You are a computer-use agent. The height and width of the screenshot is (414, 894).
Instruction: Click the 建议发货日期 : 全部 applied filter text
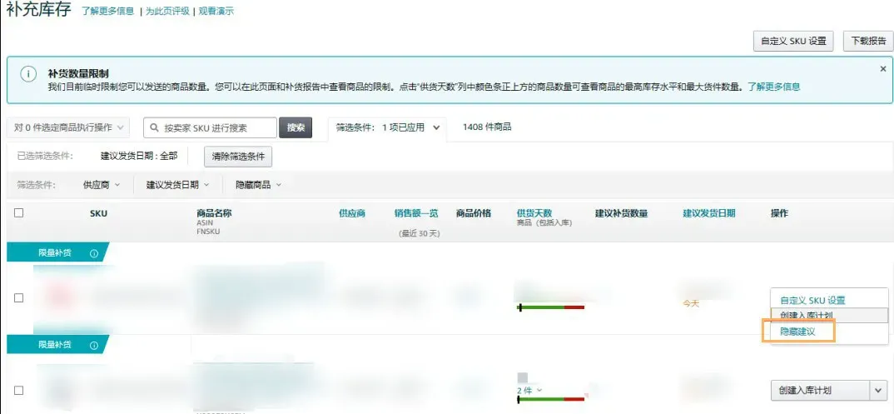tap(139, 156)
